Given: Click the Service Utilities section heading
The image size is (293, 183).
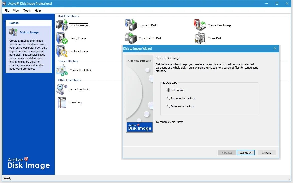Looking at the screenshot, I should click(x=68, y=61).
